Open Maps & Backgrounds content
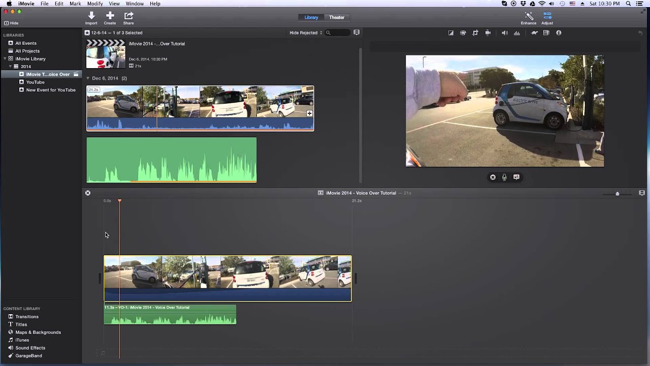This screenshot has width=650, height=366. [x=38, y=332]
